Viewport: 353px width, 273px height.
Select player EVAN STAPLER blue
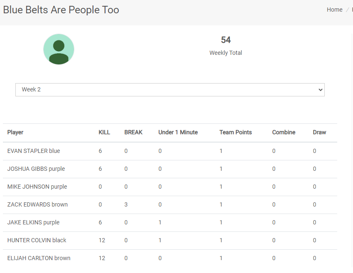[34, 151]
